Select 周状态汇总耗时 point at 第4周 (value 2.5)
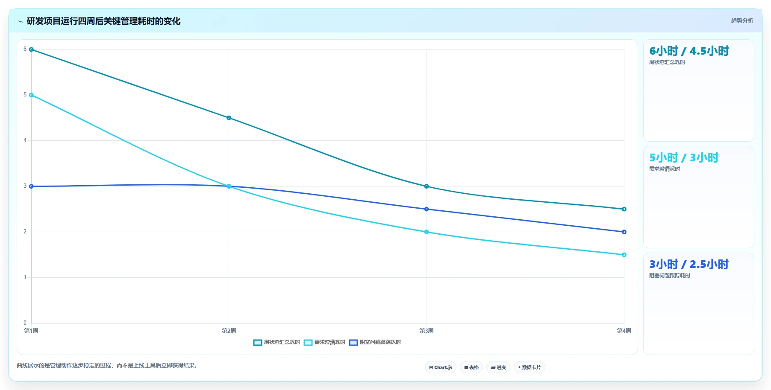The height and width of the screenshot is (390, 771). tap(624, 209)
